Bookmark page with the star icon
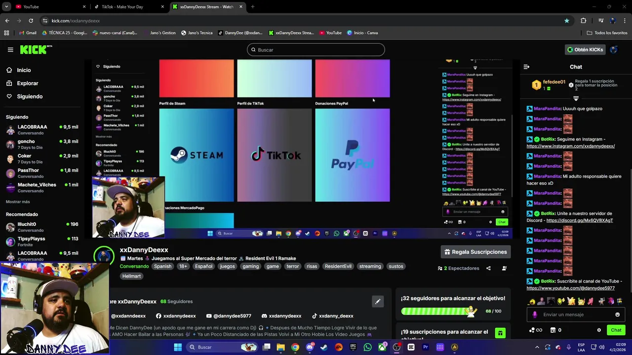The height and width of the screenshot is (355, 632). [567, 21]
